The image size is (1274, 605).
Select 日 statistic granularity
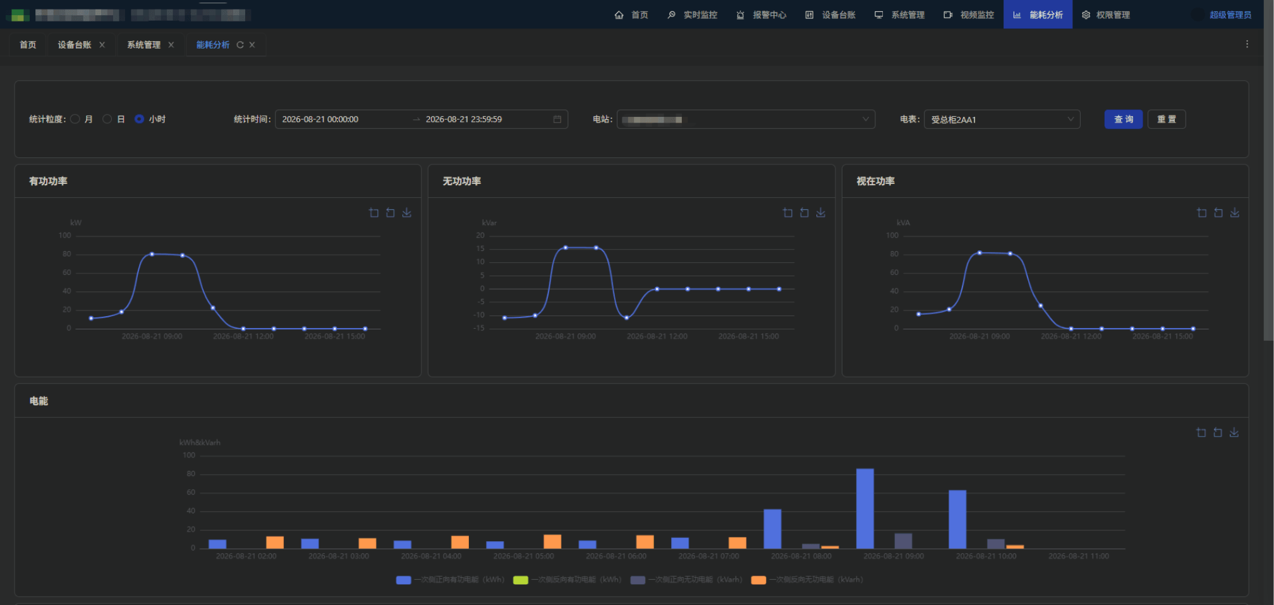(x=107, y=119)
